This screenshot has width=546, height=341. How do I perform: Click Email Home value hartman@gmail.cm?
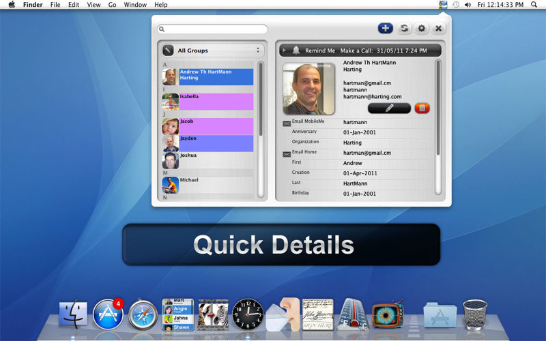[367, 153]
